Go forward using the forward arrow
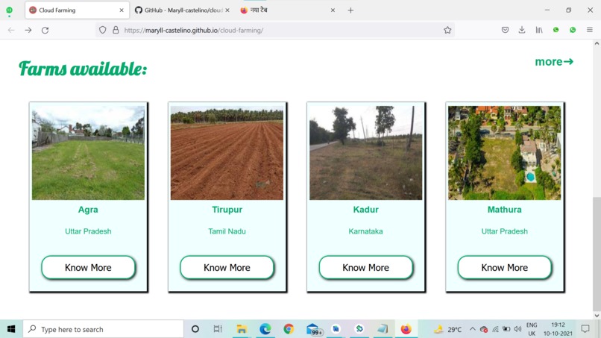Screen dimensions: 601x338 click(28, 30)
